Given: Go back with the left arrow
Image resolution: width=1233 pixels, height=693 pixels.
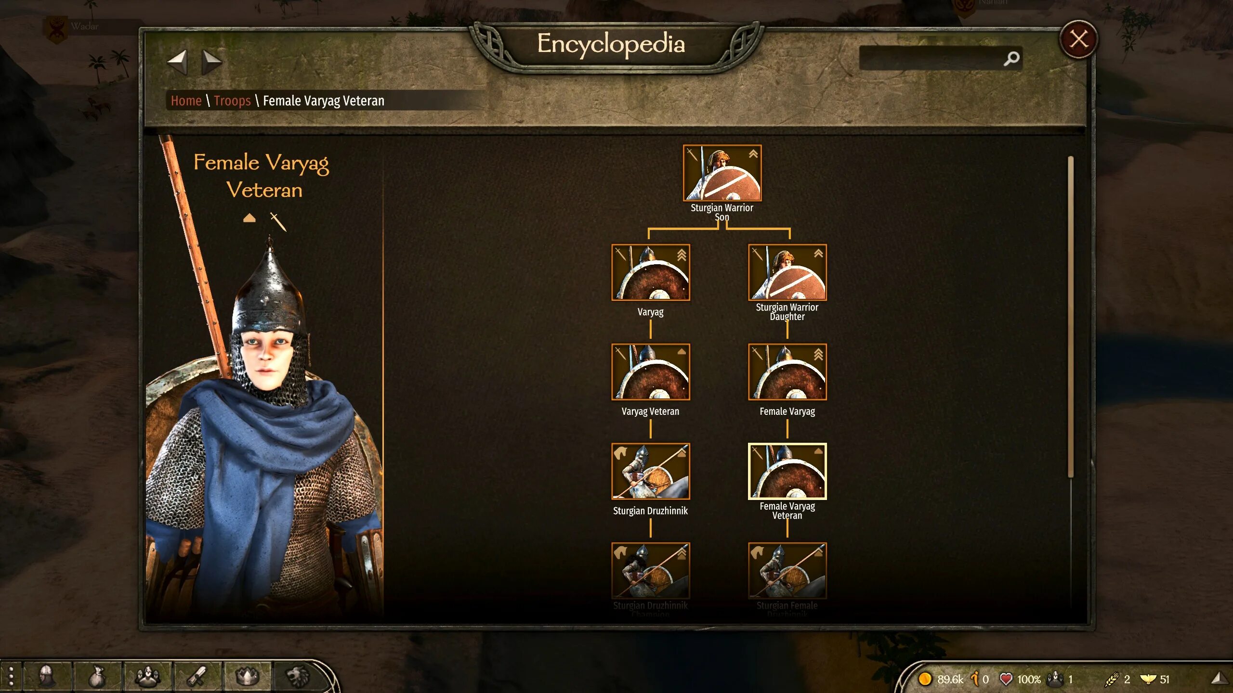Looking at the screenshot, I should (177, 62).
